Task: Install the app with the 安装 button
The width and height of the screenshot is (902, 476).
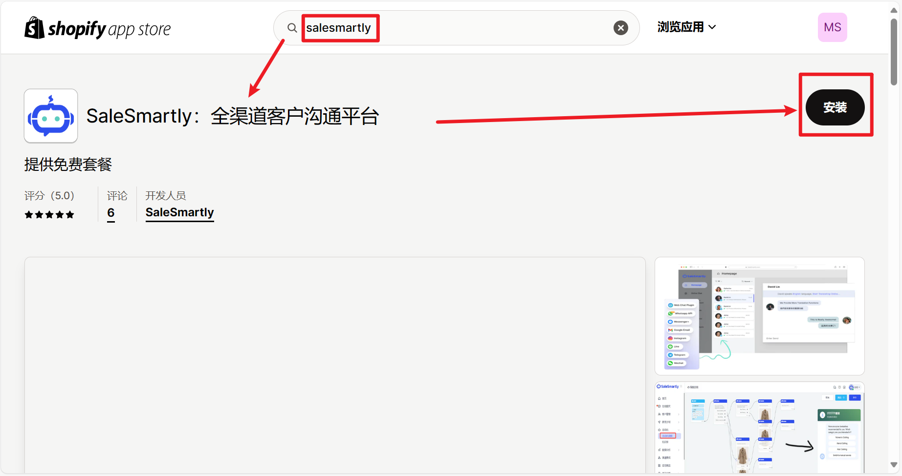Action: click(x=835, y=107)
